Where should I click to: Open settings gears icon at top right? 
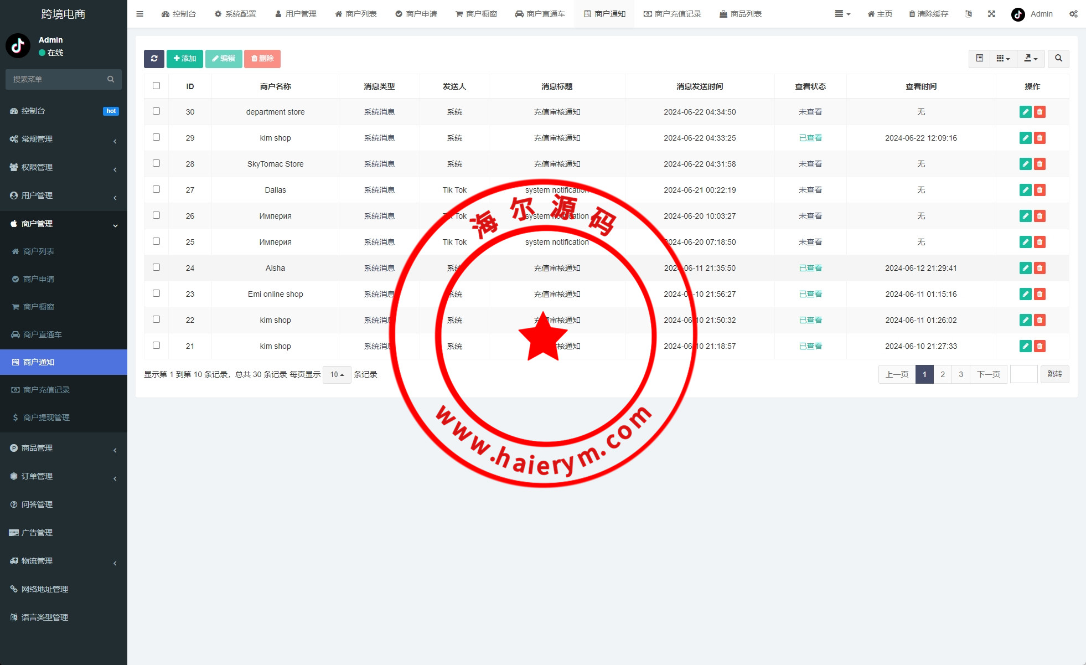[1073, 14]
